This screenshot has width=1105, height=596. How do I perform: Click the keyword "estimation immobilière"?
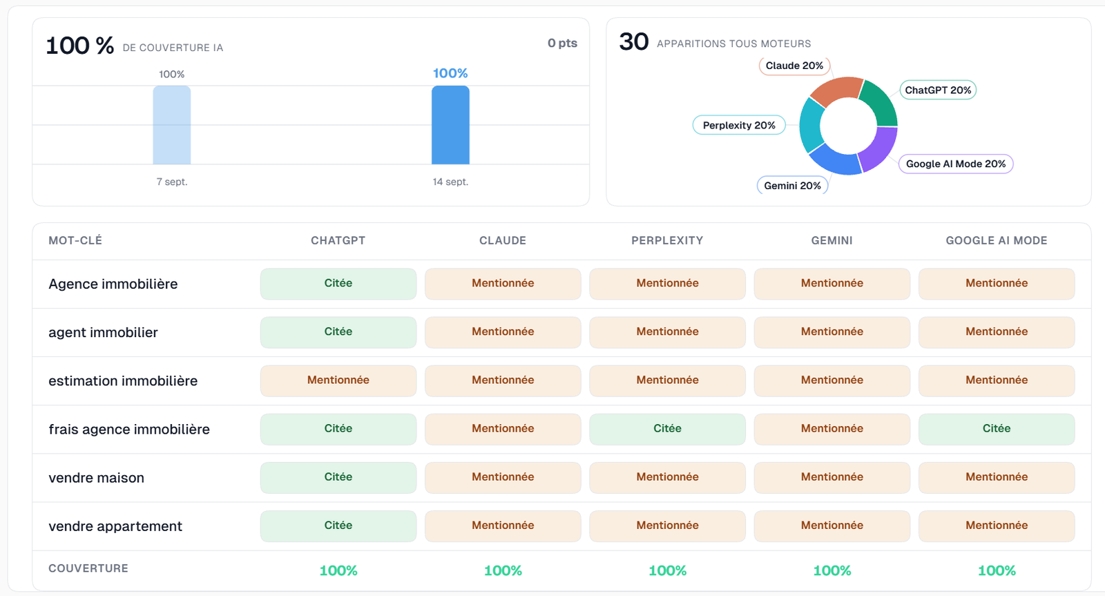[x=123, y=381]
